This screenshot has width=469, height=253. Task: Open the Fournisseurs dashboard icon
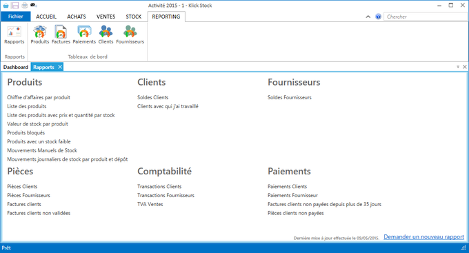(x=130, y=35)
